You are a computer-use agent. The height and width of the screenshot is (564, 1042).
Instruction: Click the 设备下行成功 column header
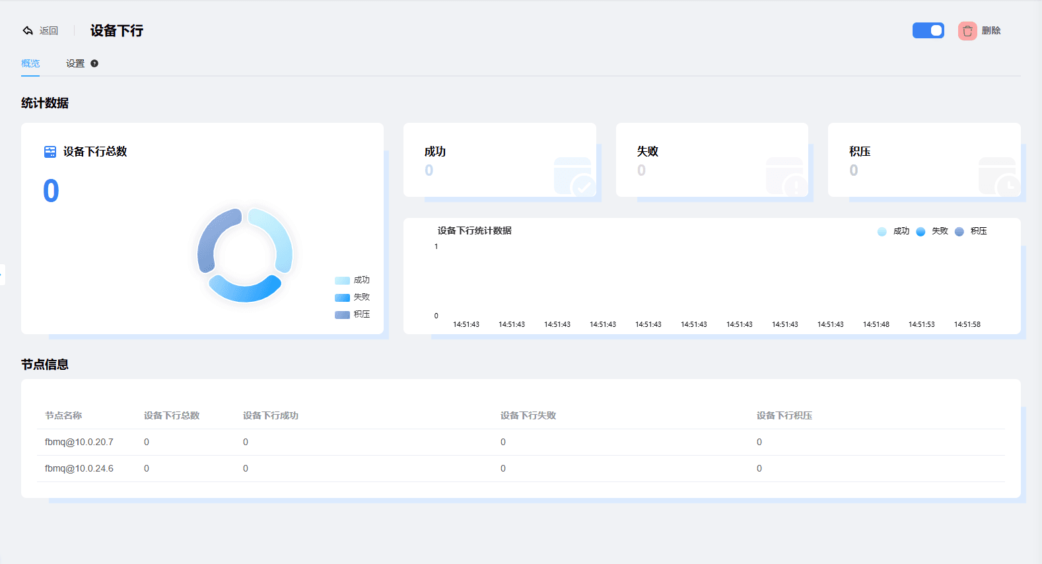coord(271,415)
